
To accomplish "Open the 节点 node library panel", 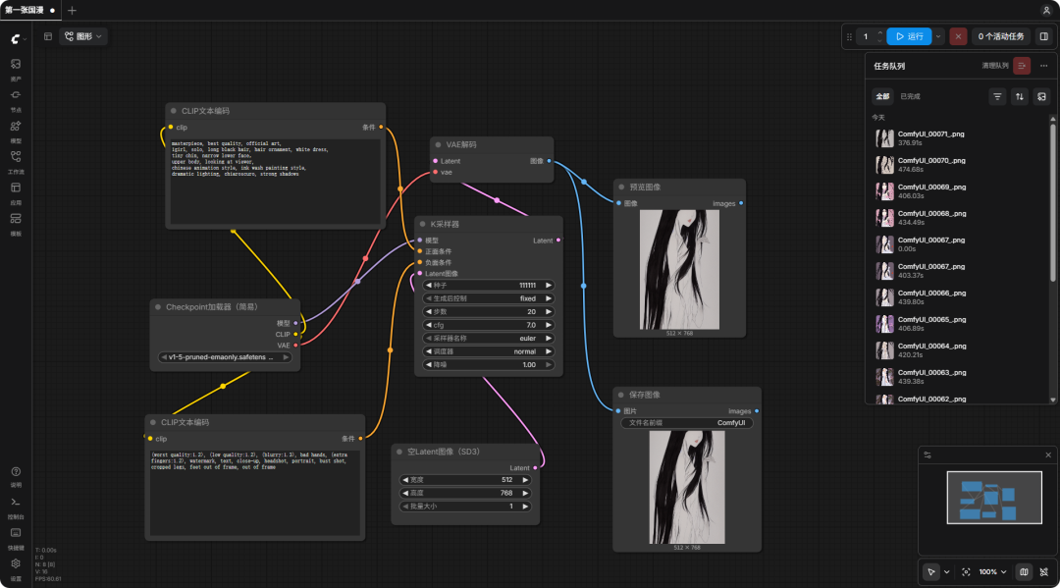I will click(16, 99).
